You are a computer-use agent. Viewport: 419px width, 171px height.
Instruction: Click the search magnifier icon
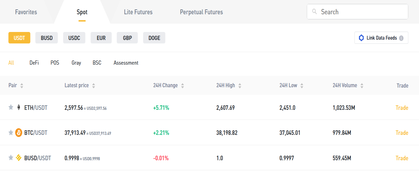(315, 12)
